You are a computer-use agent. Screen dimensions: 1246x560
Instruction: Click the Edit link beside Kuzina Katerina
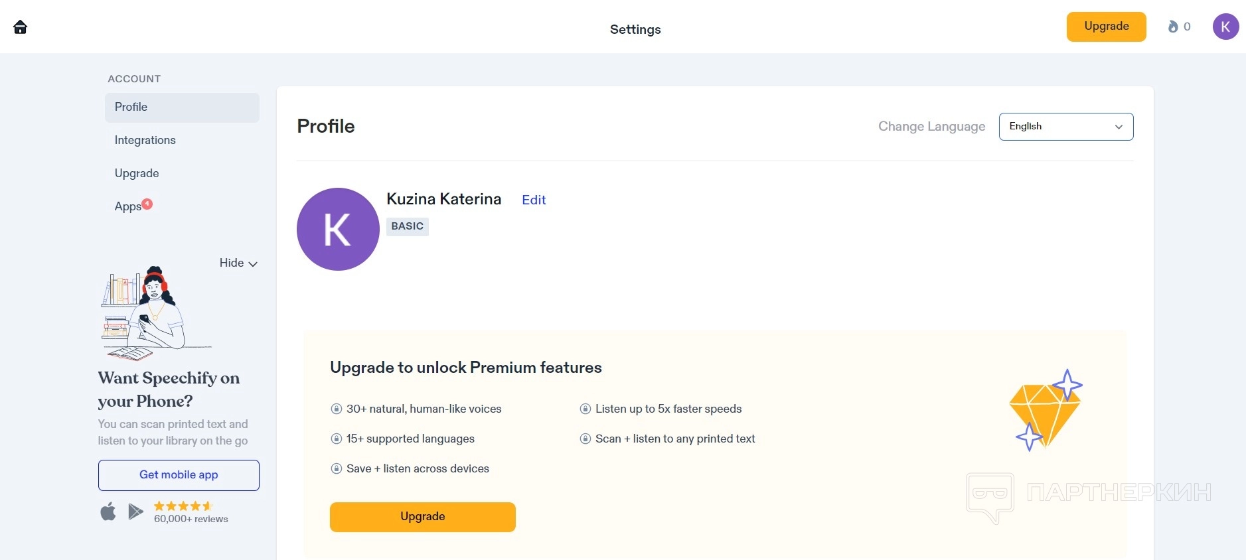(x=534, y=200)
